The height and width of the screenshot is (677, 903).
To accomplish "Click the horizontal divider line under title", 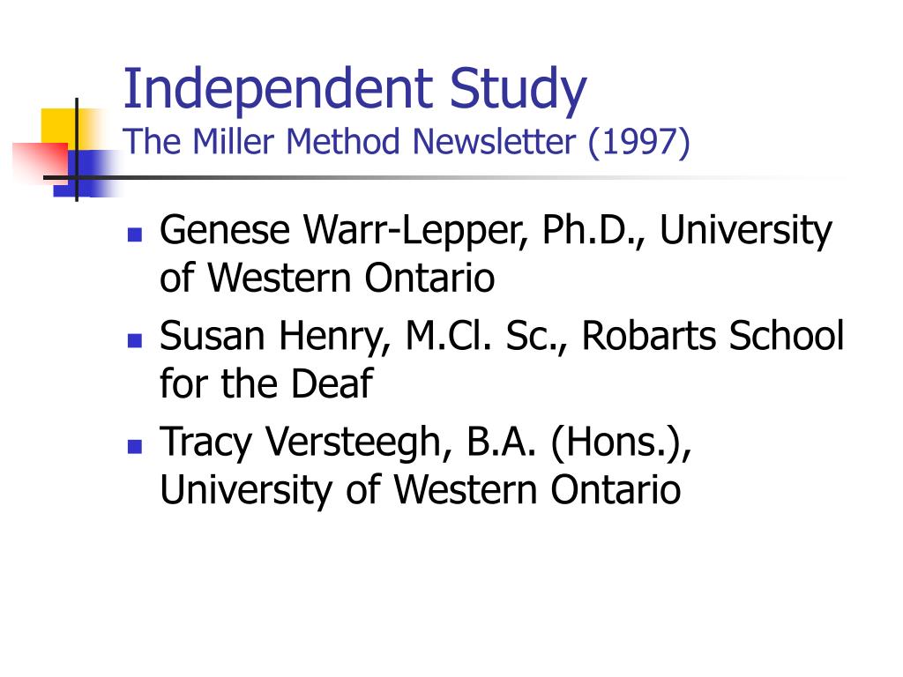I will [x=446, y=177].
